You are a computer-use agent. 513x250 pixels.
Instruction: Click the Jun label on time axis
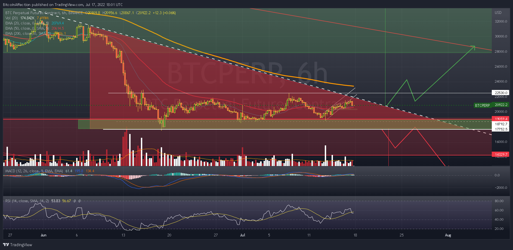pyautogui.click(x=44, y=235)
